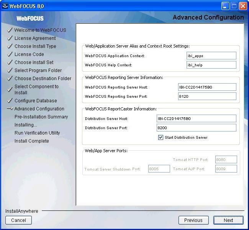Screen dimensions: 249x230
Task: Click the Select Program Folder step label
Action: [x=38, y=71]
